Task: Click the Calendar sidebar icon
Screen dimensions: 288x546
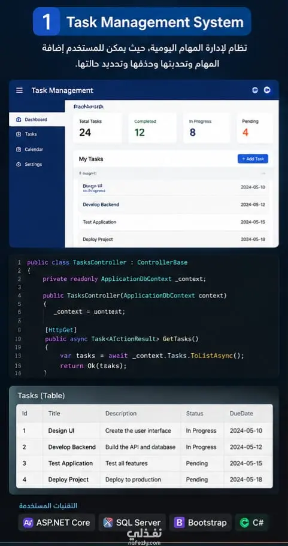Action: point(19,150)
